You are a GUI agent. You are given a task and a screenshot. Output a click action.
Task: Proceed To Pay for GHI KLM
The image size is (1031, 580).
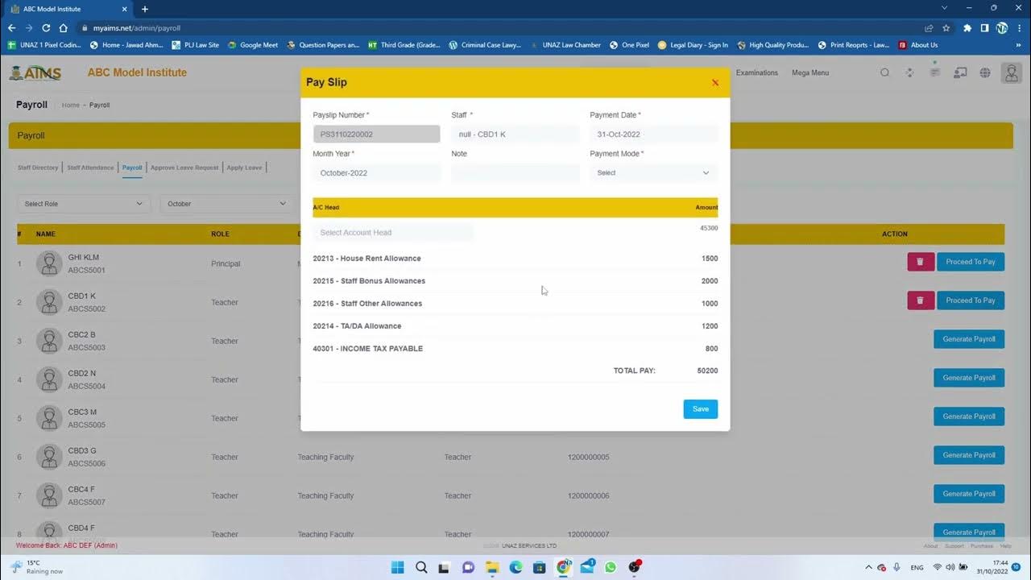971,262
